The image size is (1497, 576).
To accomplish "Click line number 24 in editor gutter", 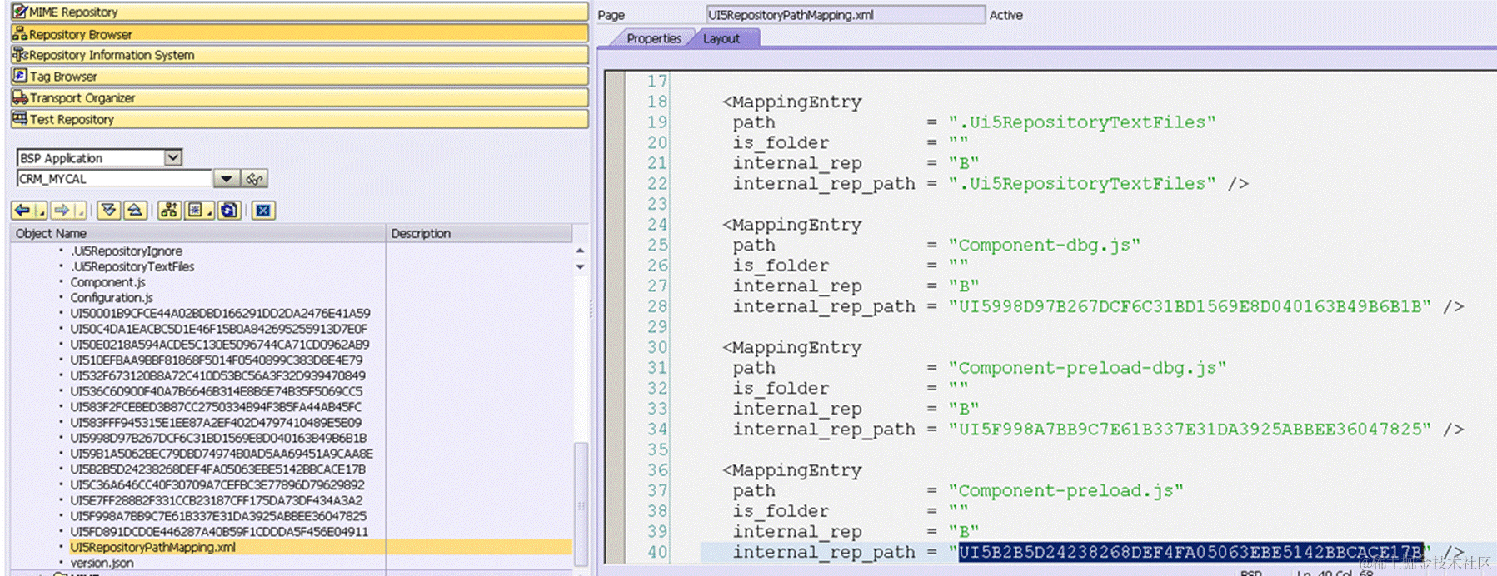I will coord(657,225).
